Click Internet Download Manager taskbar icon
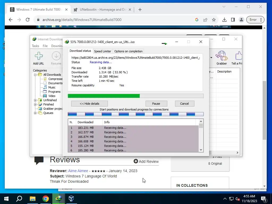Screen dimensions: 272x204 (58, 198)
